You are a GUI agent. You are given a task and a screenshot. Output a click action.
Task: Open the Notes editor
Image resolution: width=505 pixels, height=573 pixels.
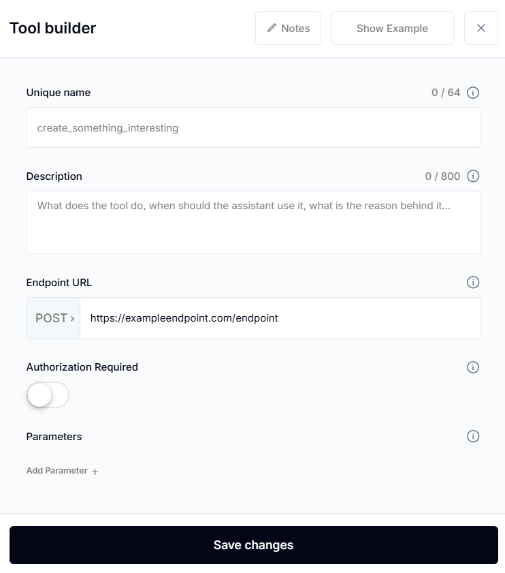pyautogui.click(x=288, y=28)
